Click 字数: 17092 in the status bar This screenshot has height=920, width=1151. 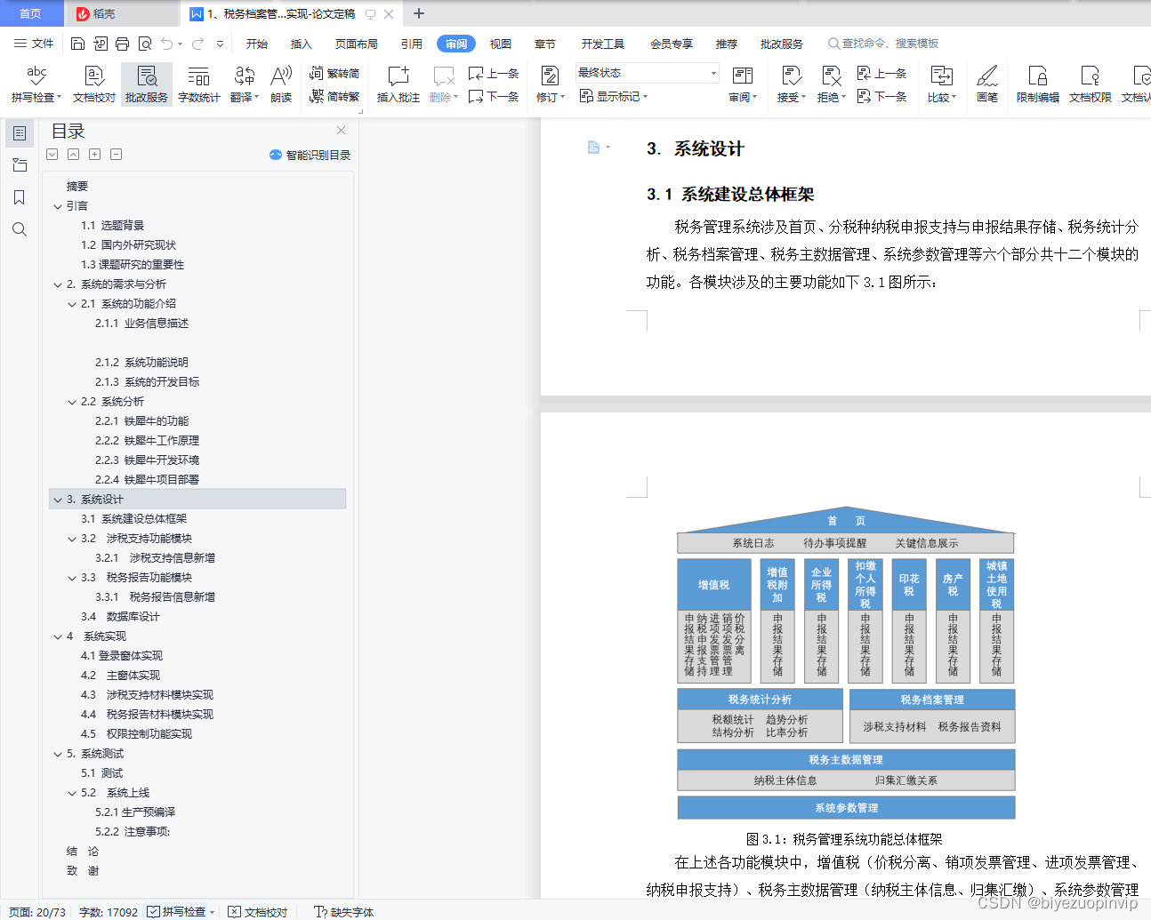click(109, 912)
